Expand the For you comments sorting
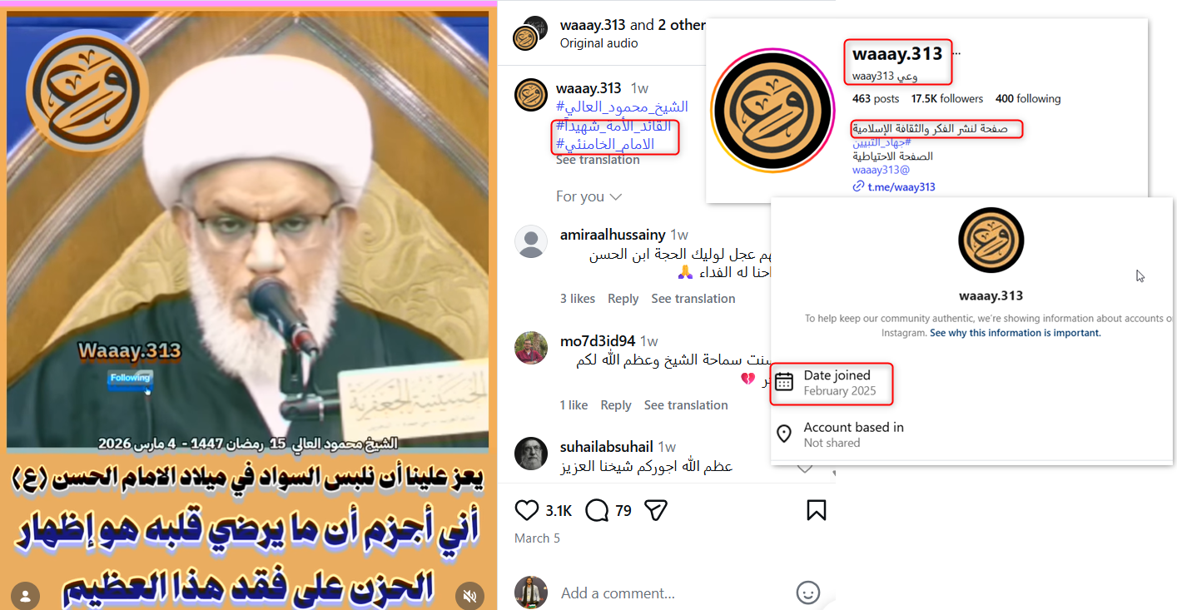This screenshot has width=1177, height=610. pyautogui.click(x=589, y=196)
